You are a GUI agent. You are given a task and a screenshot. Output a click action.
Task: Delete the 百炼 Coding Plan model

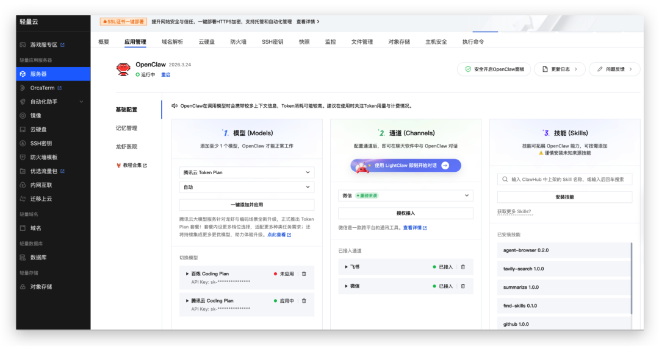click(304, 274)
